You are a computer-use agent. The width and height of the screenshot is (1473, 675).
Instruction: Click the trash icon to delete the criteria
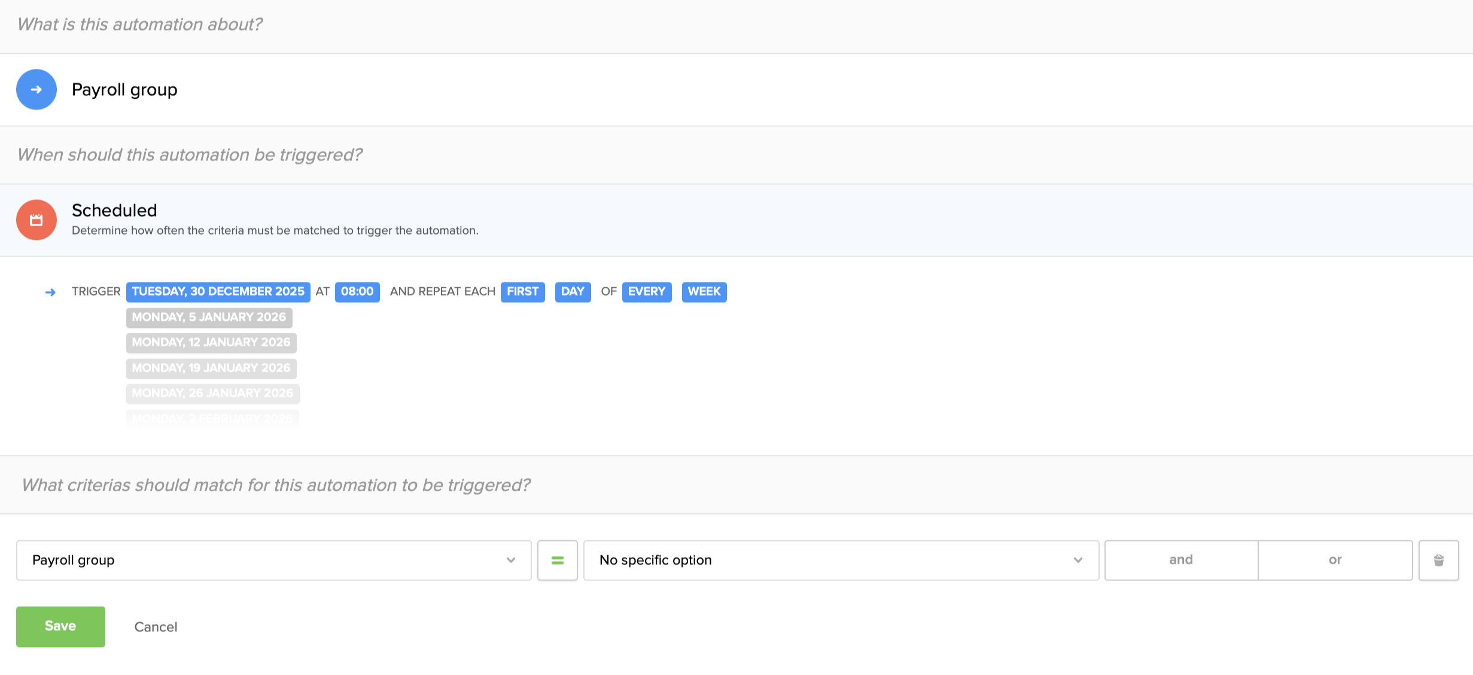coord(1438,560)
